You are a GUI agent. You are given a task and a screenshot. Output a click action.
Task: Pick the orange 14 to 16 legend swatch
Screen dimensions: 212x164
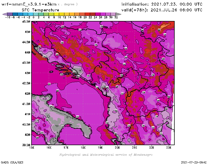pyautogui.click(x=72, y=14)
